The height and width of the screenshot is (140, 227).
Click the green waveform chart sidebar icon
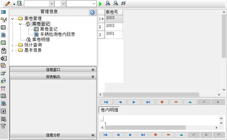pos(3,43)
